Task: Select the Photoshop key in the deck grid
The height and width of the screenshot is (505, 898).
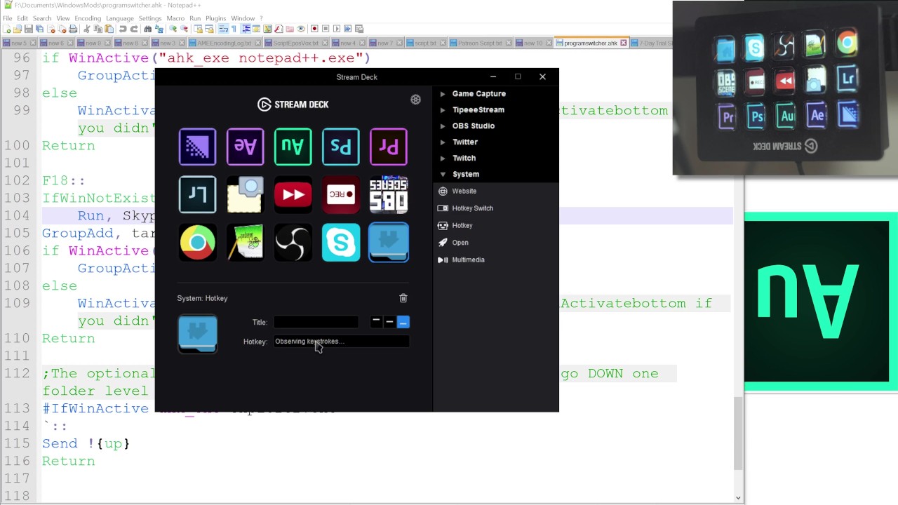Action: point(340,147)
